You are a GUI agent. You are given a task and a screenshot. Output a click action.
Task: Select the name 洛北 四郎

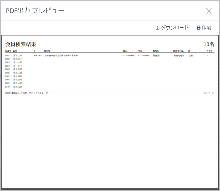(x=18, y=76)
